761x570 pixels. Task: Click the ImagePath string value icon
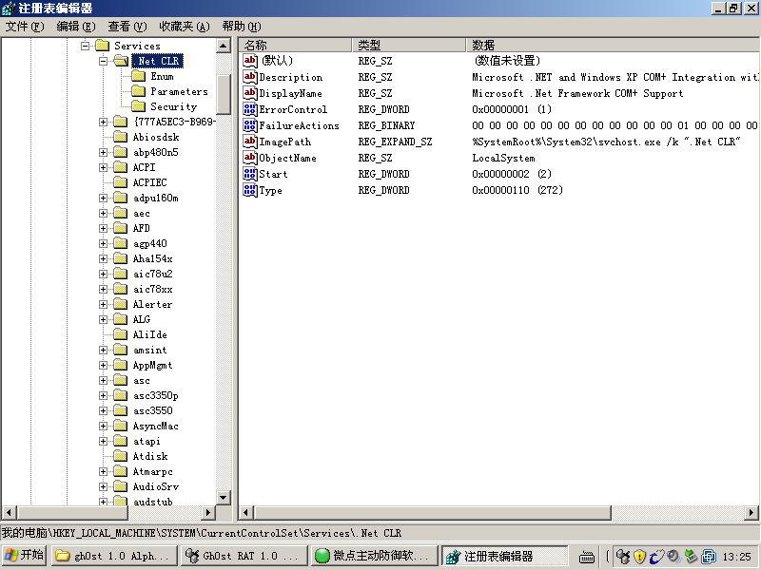tap(250, 142)
